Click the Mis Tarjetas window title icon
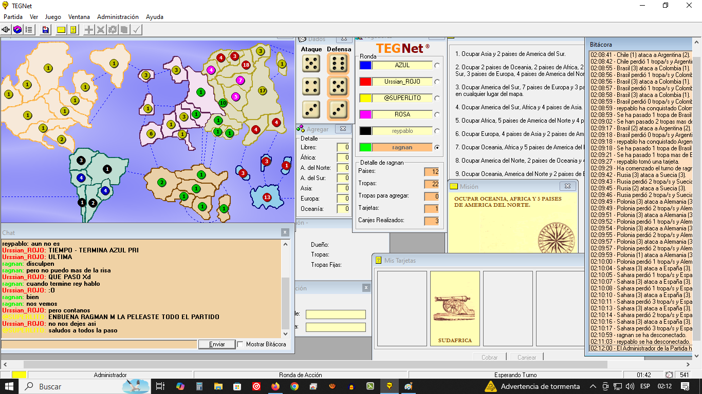Screen dimensions: 702x394 (378, 260)
